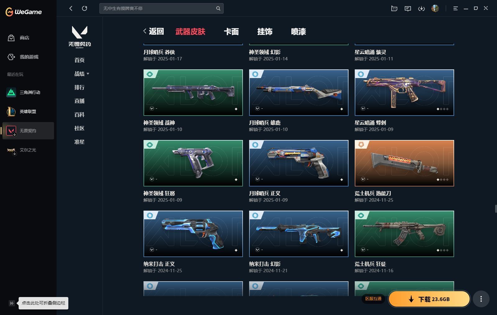This screenshot has height=315, width=497.
Task: Click 返回 back chevron
Action: (x=145, y=31)
